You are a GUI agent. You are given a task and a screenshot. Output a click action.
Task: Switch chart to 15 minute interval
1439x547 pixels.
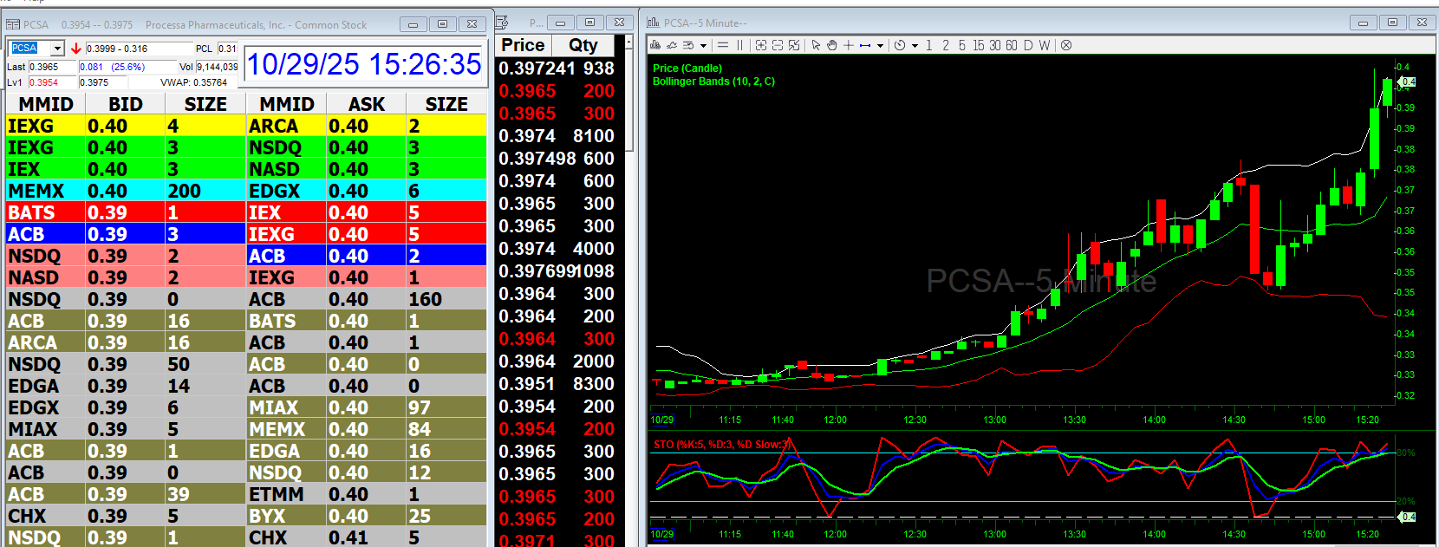978,45
